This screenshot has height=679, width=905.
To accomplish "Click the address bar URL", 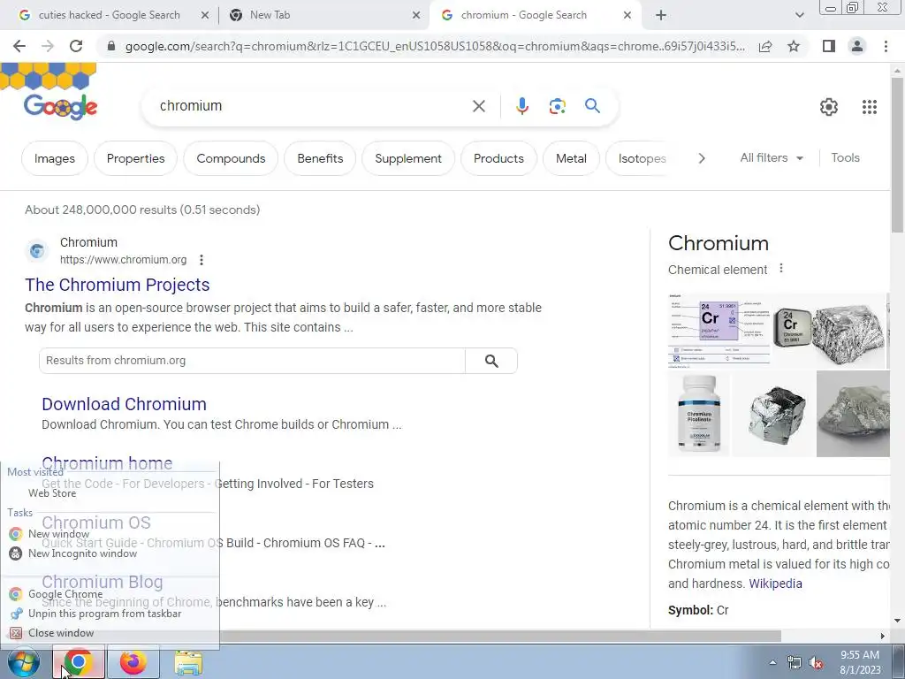I will tap(435, 46).
